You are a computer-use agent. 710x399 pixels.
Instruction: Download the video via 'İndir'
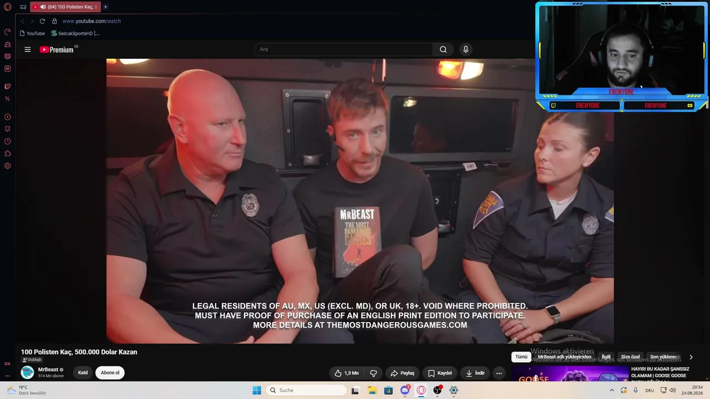pos(475,373)
